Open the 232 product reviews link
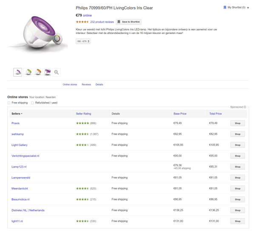The width and height of the screenshot is (255, 231). point(102,22)
